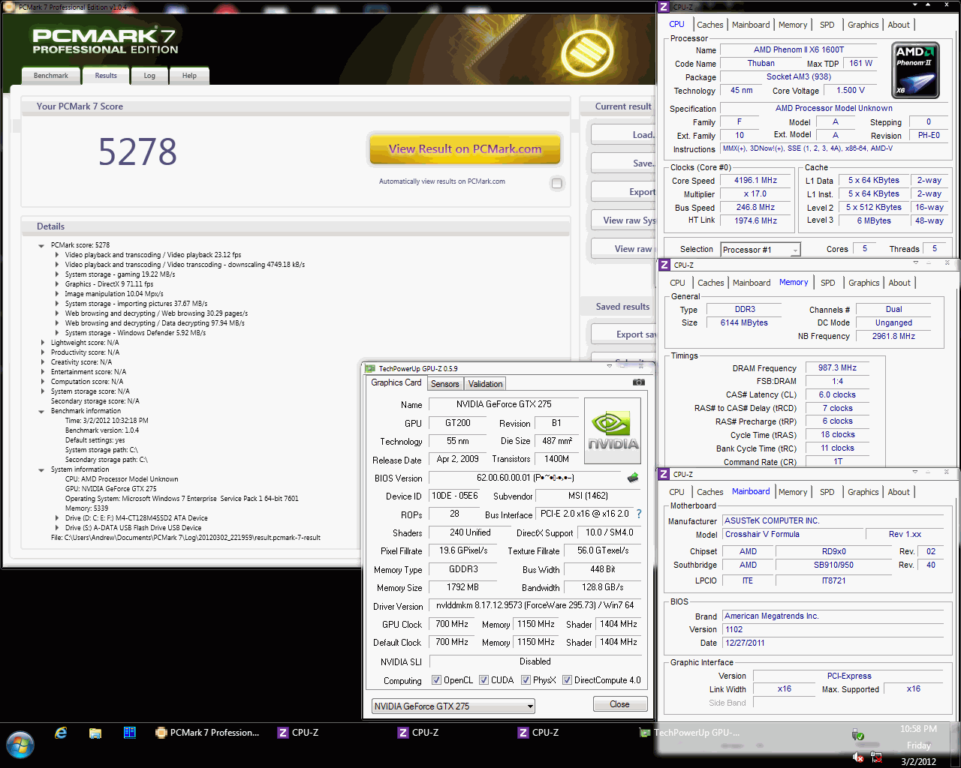Click the AMD Phenom II logo in CPU-Z
The width and height of the screenshot is (961, 768).
click(915, 70)
